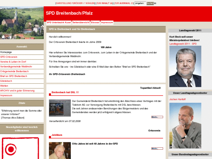Open the DSL newspaper clipping thumbnail

point(60,108)
